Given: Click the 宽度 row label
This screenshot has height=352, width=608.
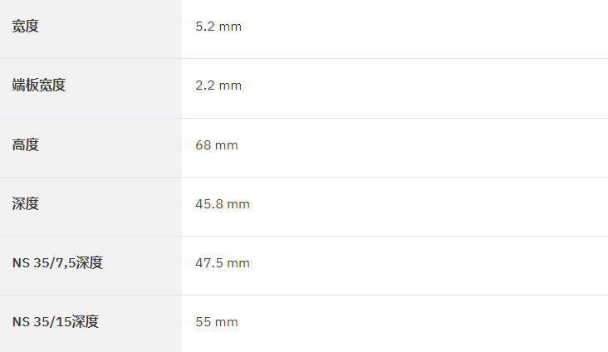Looking at the screenshot, I should (x=26, y=27).
